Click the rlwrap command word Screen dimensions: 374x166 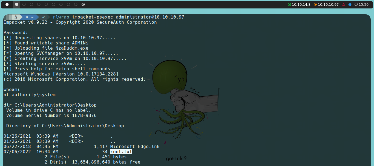(x=61, y=17)
